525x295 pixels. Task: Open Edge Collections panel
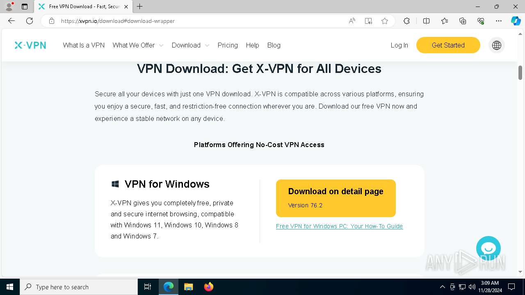463,21
